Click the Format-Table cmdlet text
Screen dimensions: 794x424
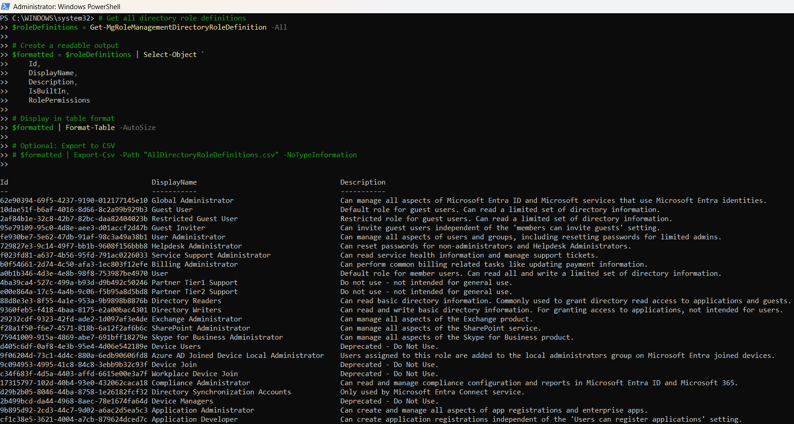90,128
